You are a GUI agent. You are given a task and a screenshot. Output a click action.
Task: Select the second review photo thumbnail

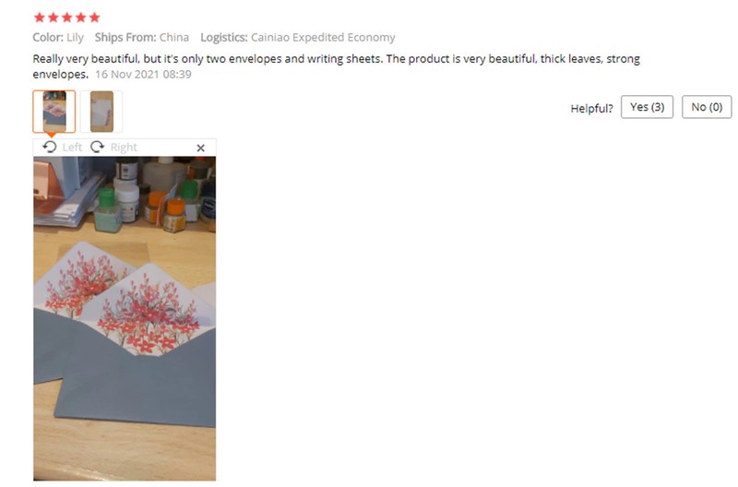[101, 112]
